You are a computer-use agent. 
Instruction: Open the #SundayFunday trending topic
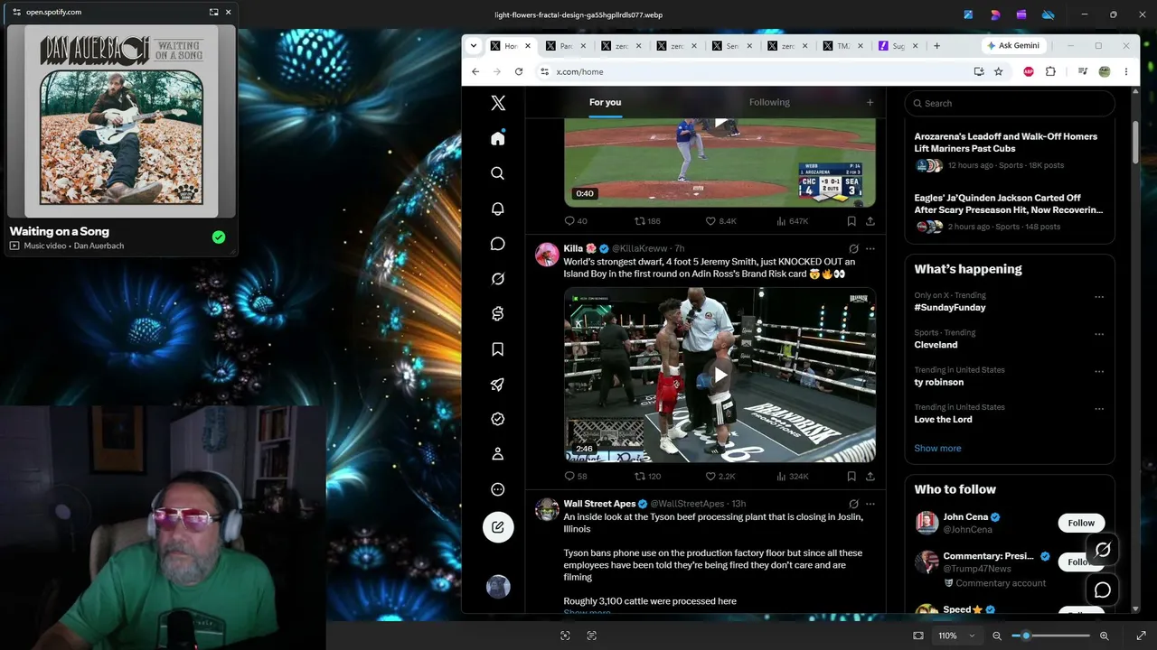coord(950,307)
